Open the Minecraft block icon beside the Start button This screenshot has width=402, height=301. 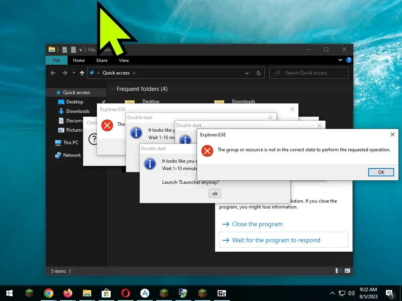click(29, 293)
